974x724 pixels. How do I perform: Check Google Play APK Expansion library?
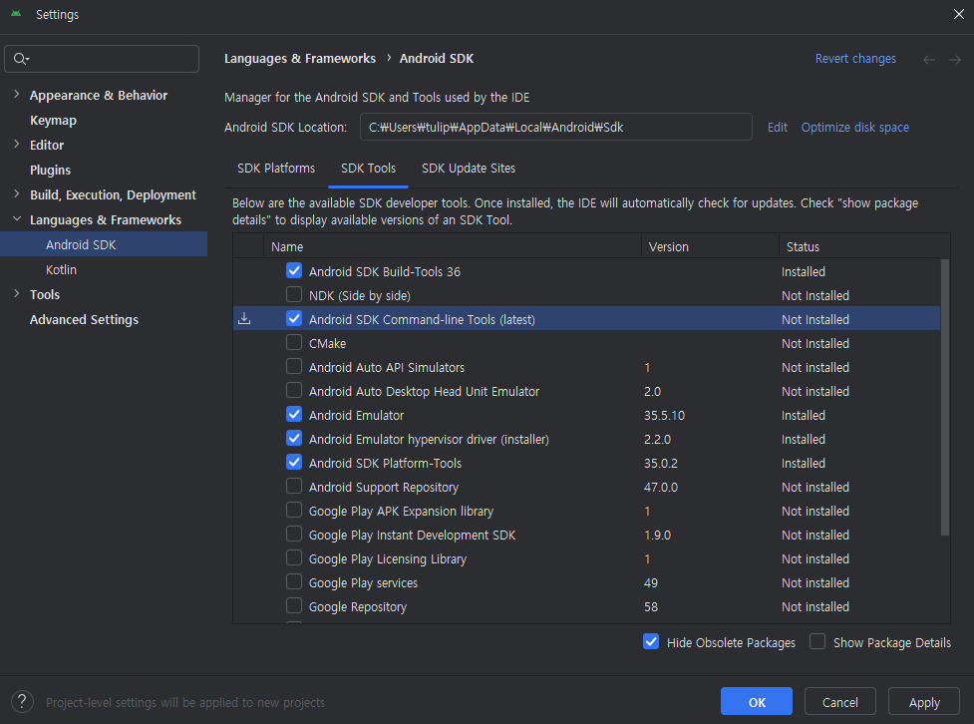pyautogui.click(x=294, y=511)
